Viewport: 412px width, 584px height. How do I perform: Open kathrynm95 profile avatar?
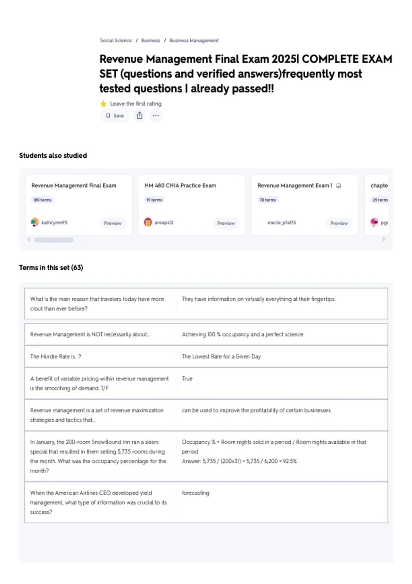click(35, 222)
